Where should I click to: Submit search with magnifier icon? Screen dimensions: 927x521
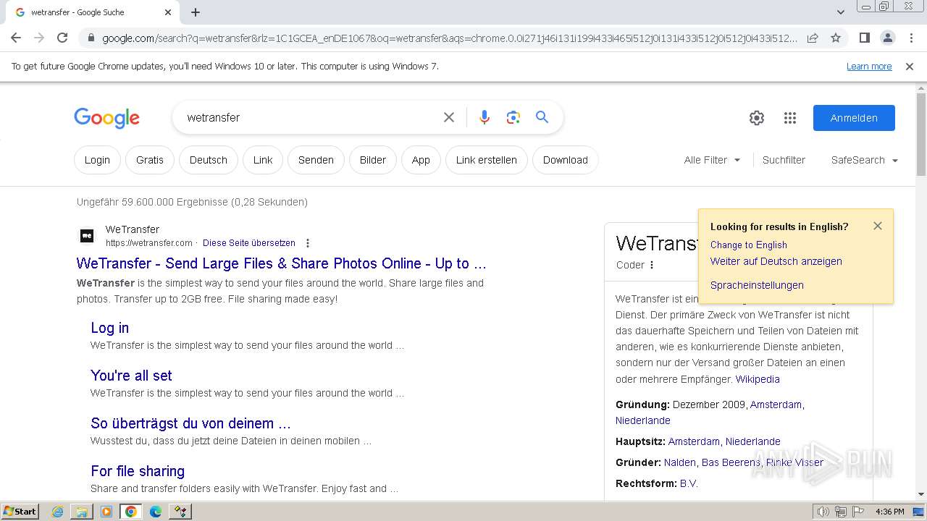tap(542, 117)
